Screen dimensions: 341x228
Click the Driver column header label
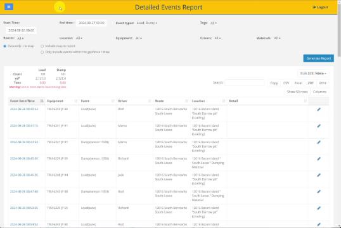pyautogui.click(x=122, y=101)
